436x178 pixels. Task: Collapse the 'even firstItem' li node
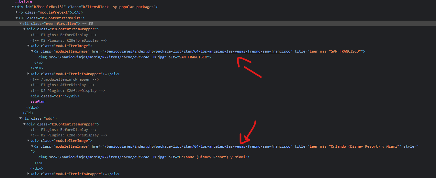point(20,24)
